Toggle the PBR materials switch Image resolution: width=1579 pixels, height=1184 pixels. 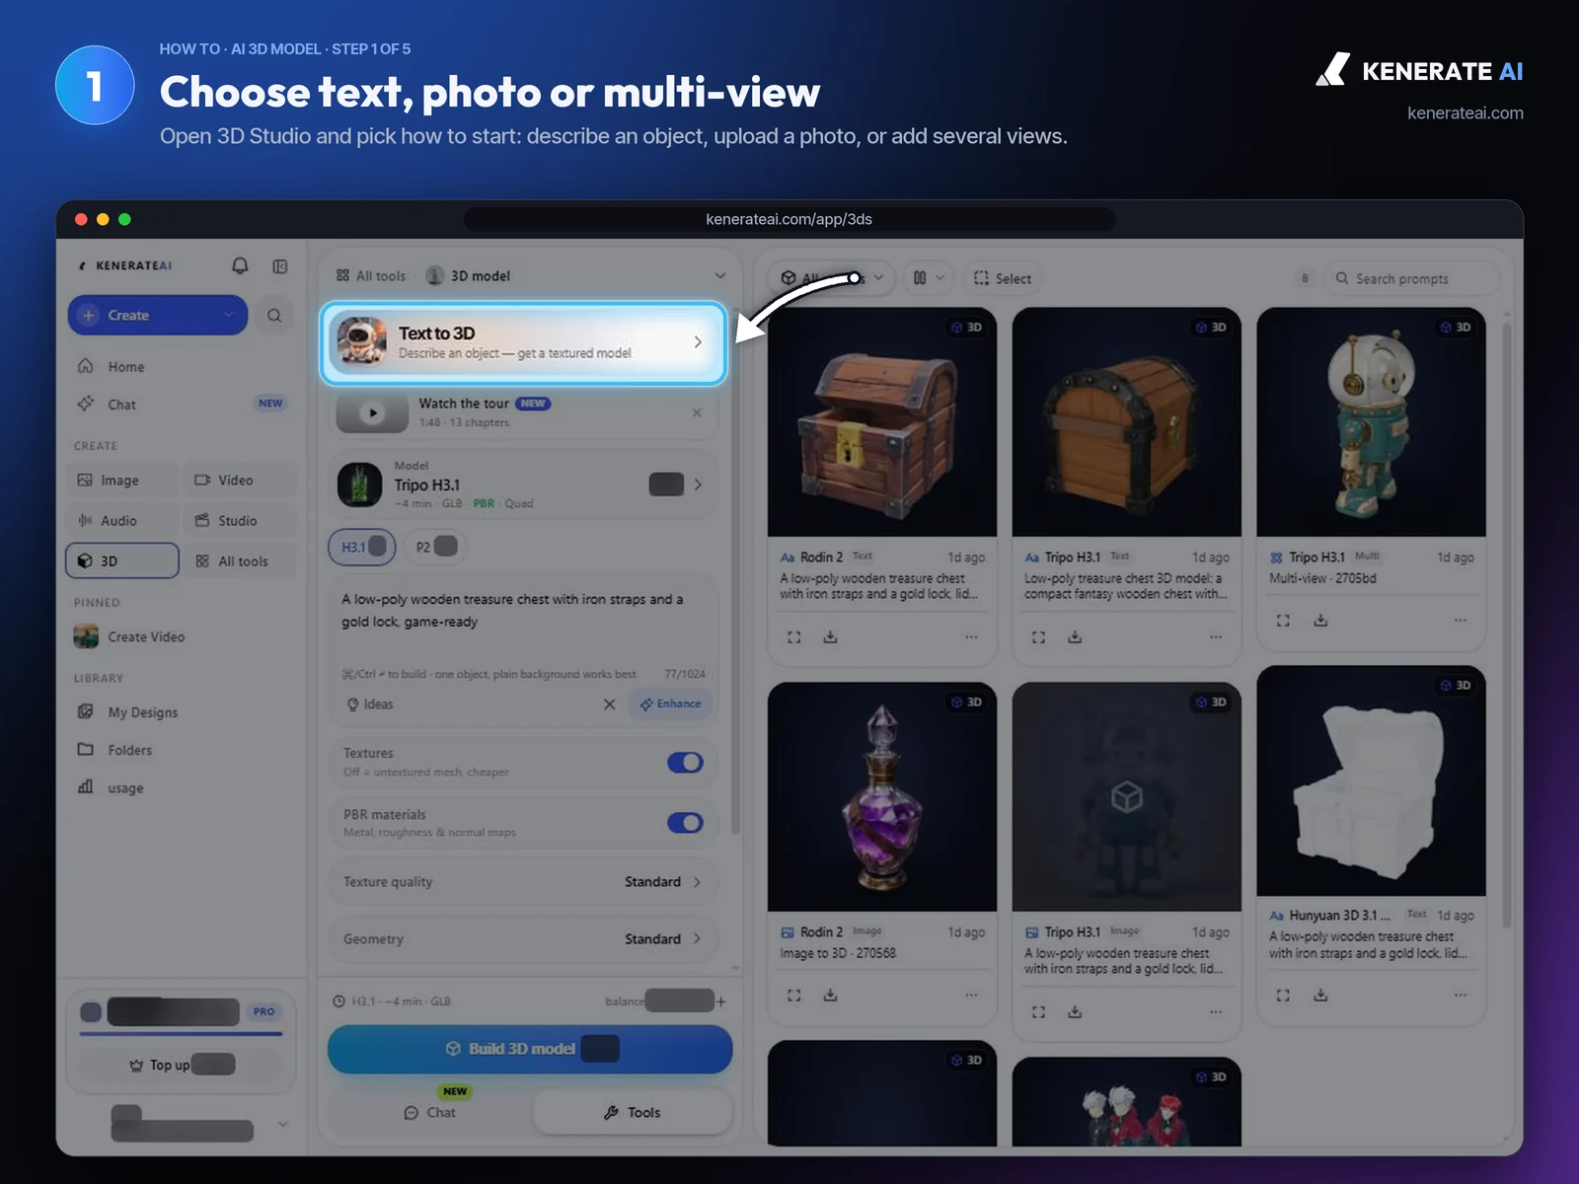click(685, 823)
